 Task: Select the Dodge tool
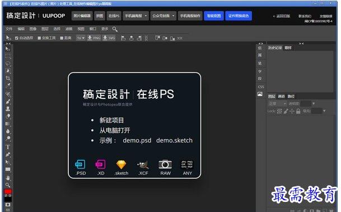pos(8,138)
